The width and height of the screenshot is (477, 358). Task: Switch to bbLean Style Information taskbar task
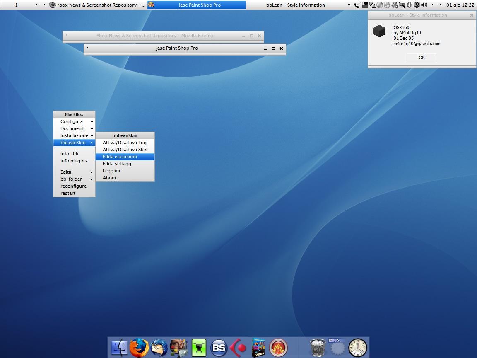pos(295,5)
